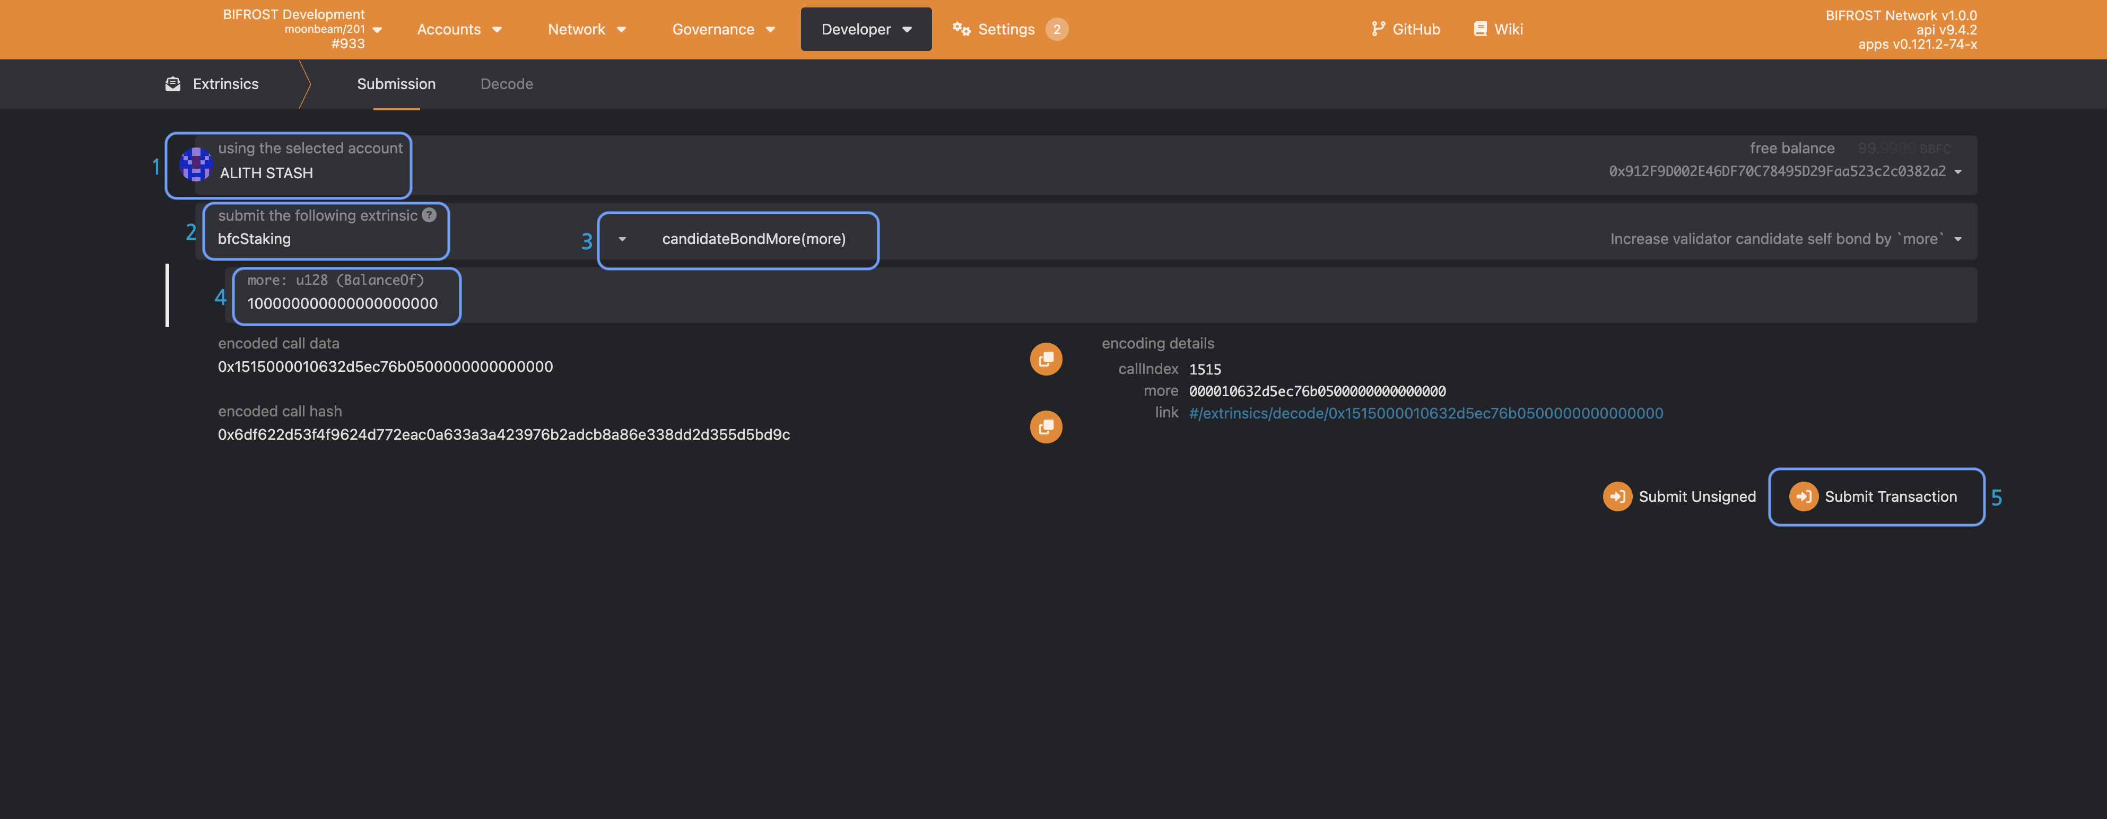This screenshot has height=819, width=2107.
Task: Click the Extrinsics envelope icon
Action: [x=172, y=84]
